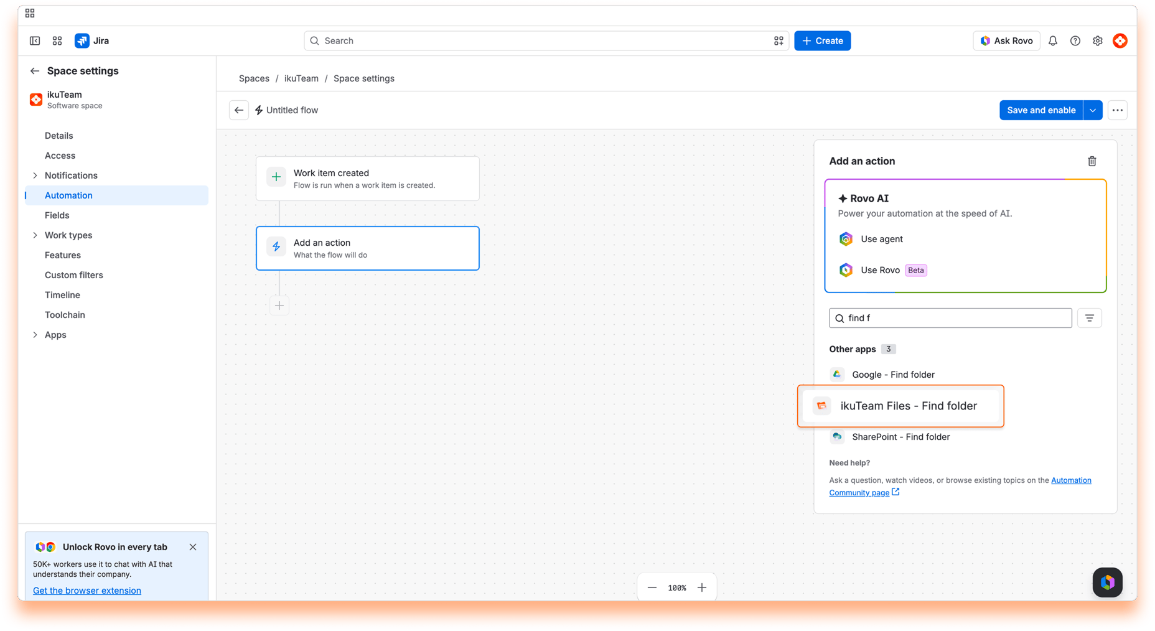Open Save and enable dropdown arrow
The width and height of the screenshot is (1155, 631).
(x=1093, y=110)
